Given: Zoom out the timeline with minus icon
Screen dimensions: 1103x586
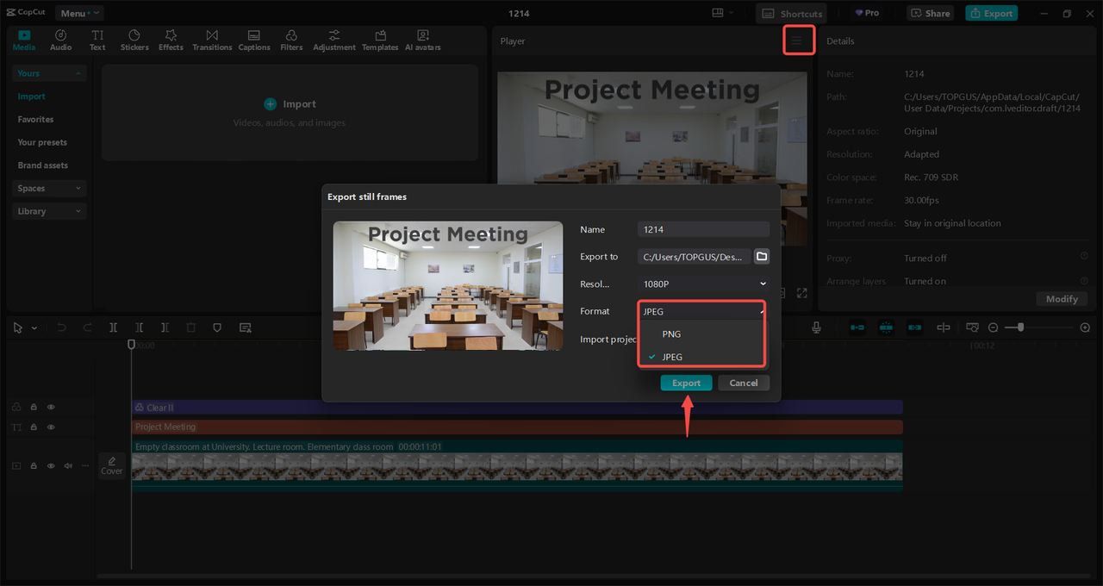Looking at the screenshot, I should [993, 327].
